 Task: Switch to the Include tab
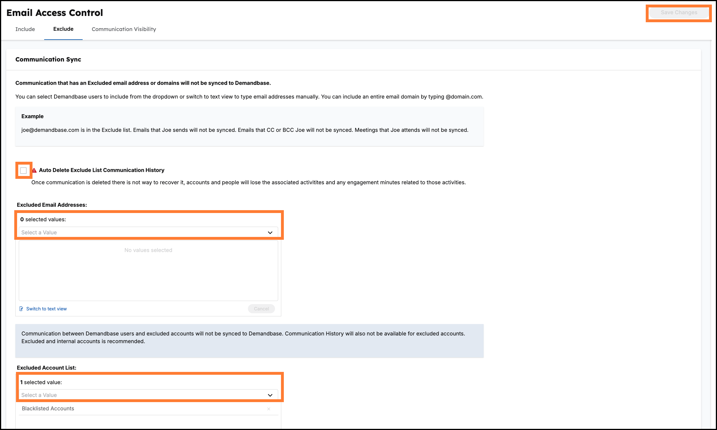click(x=25, y=29)
